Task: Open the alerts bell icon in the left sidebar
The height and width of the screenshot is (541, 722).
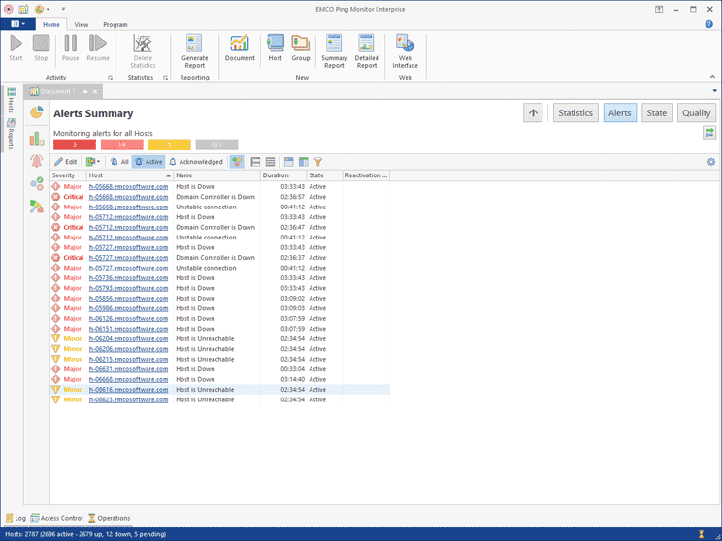Action: tap(37, 160)
